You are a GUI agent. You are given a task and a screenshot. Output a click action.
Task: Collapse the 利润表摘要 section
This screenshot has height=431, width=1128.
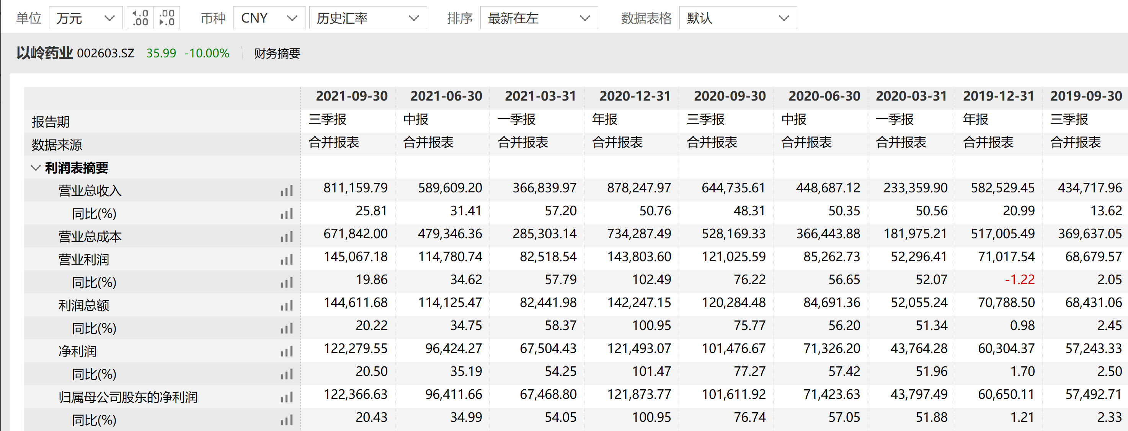pos(36,168)
